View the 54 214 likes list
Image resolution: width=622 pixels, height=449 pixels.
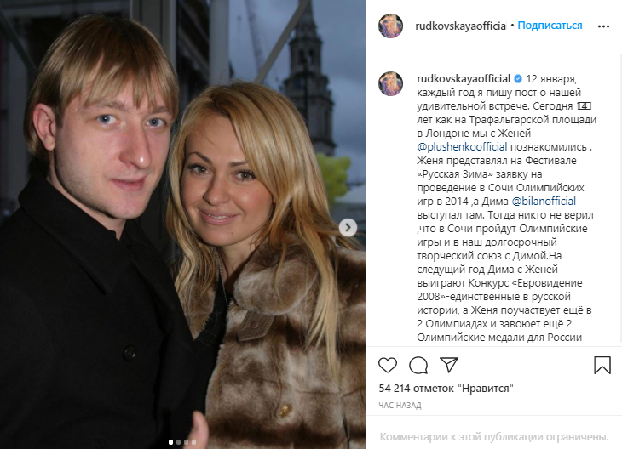(446, 388)
